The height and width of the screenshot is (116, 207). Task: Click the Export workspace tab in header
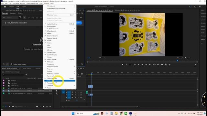24,6
